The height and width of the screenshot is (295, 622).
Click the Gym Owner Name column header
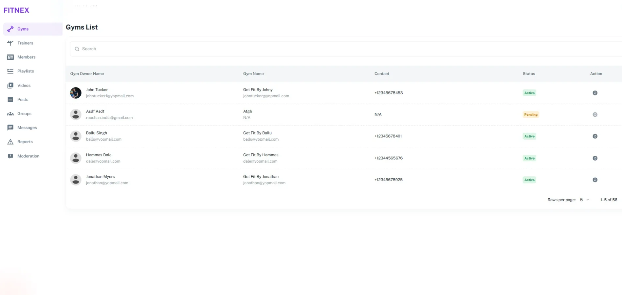point(87,74)
